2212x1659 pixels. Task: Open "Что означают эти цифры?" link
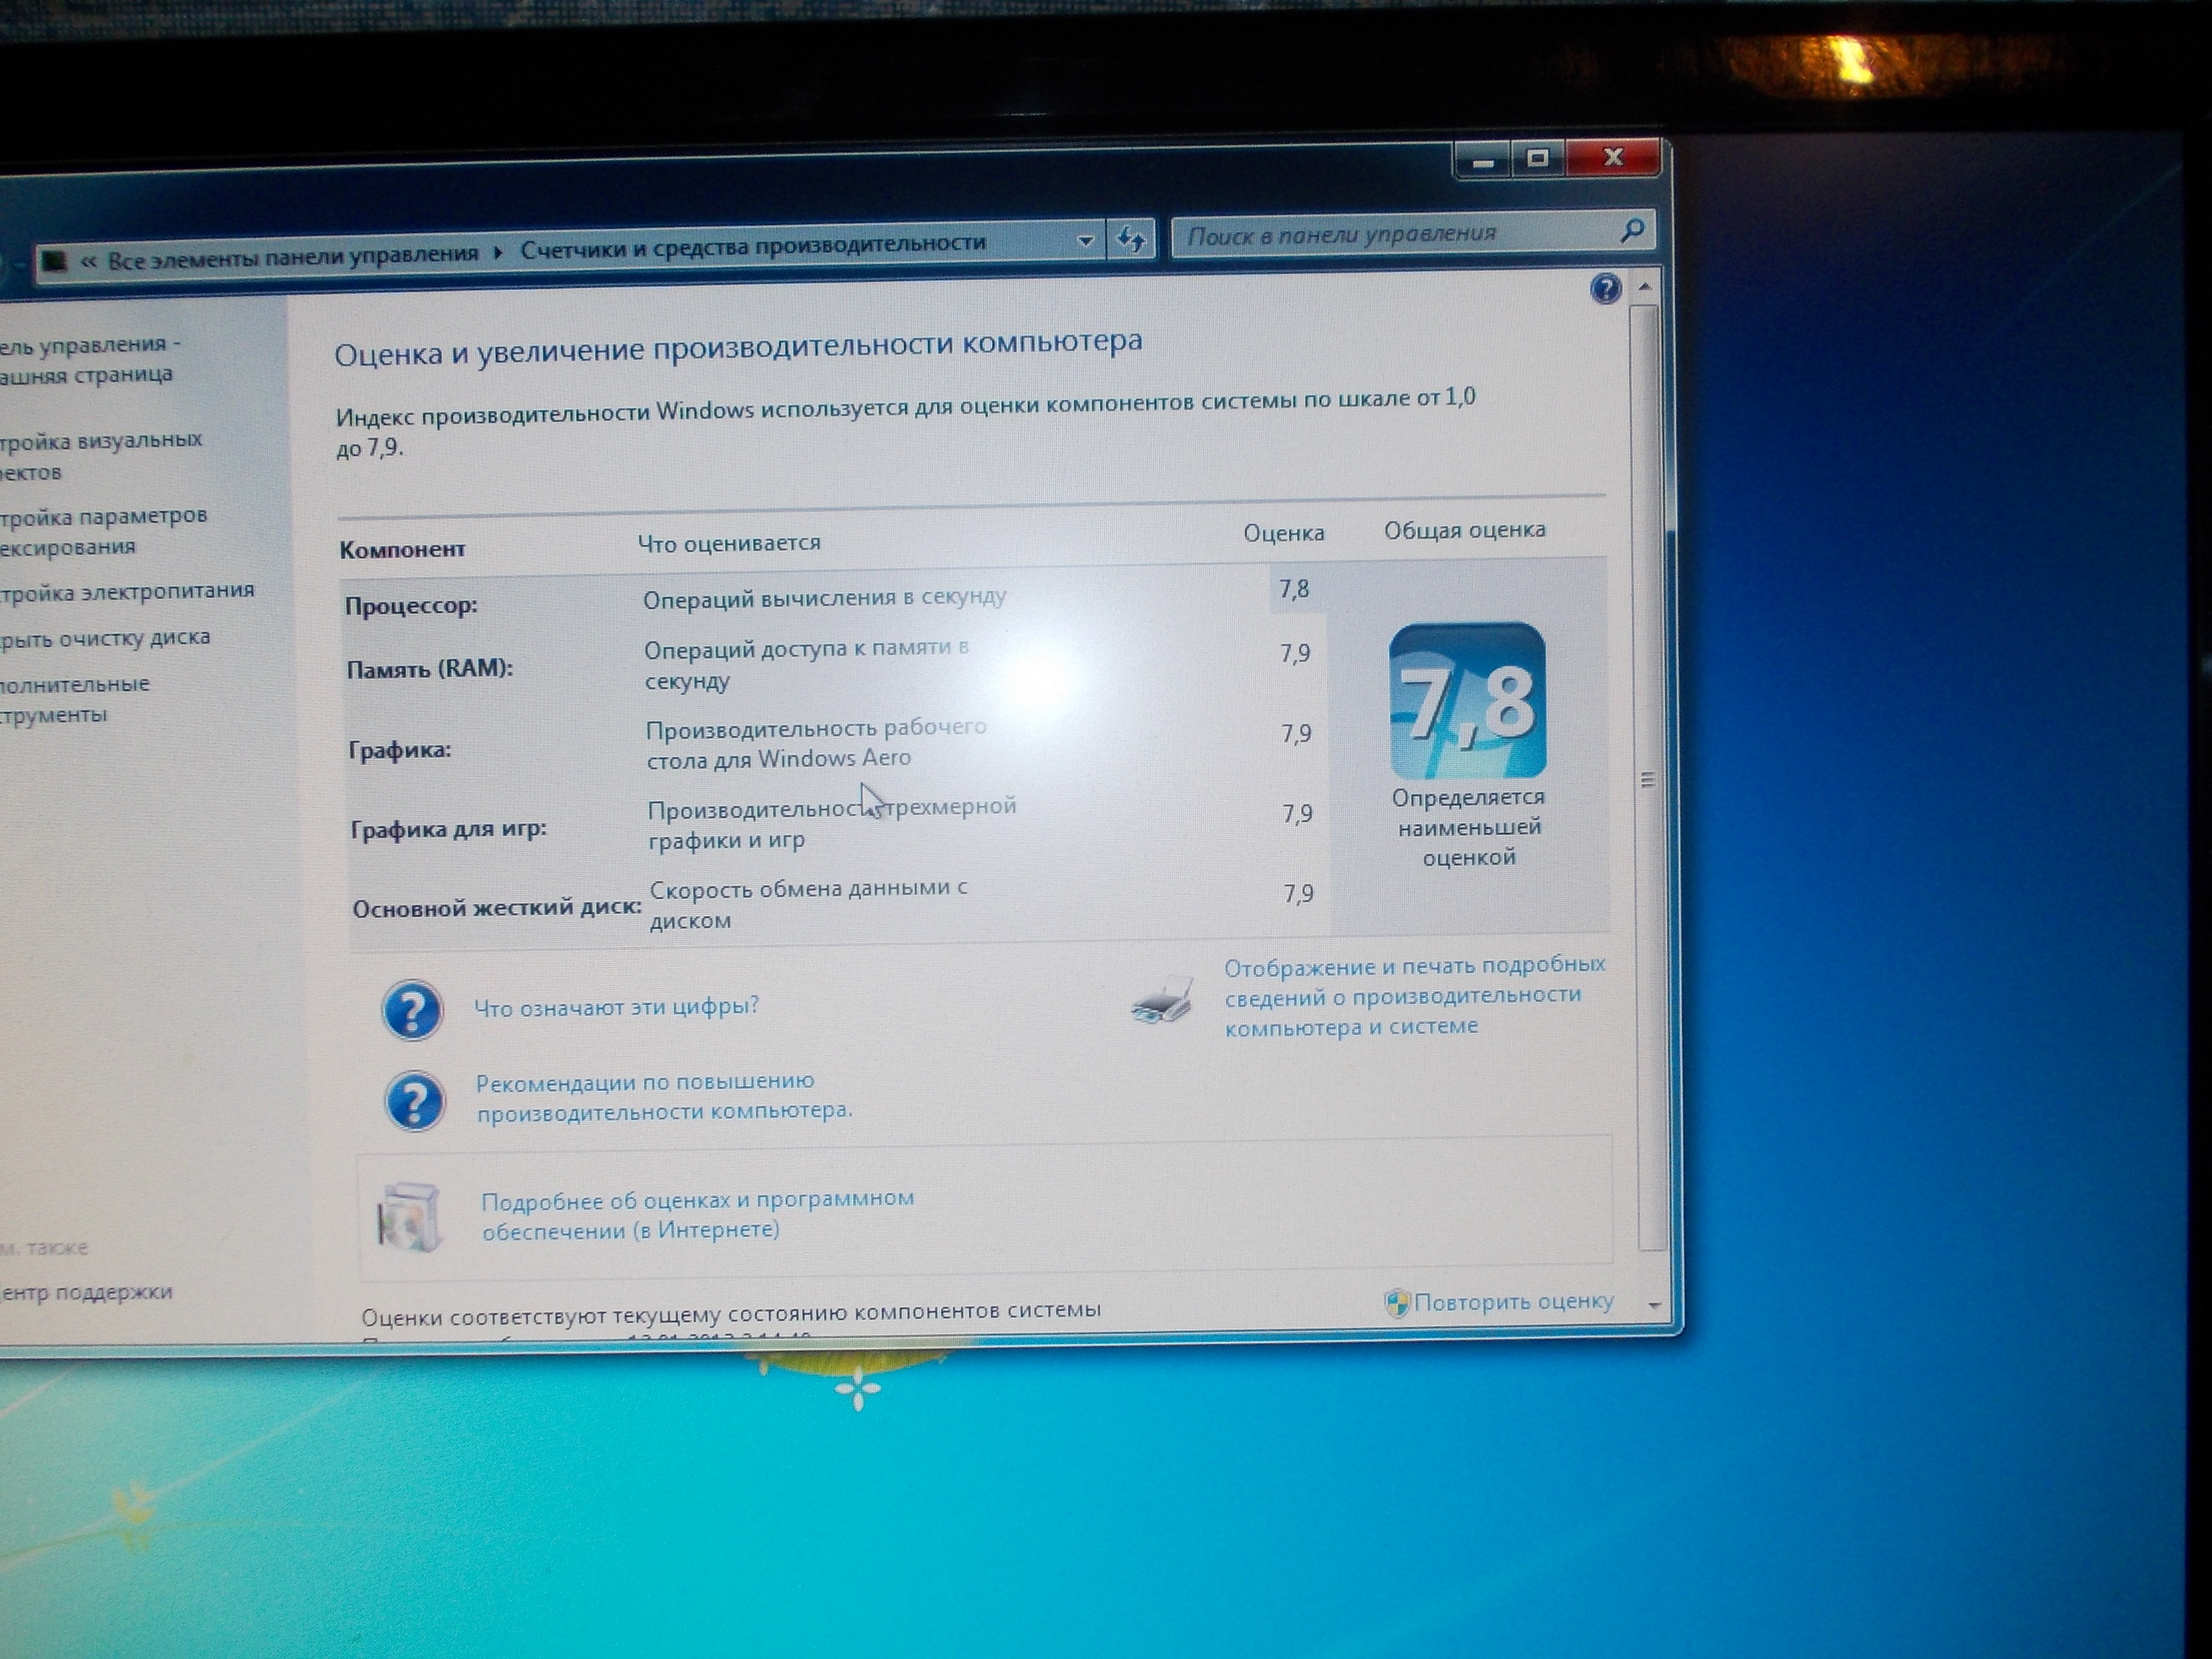(x=616, y=1006)
